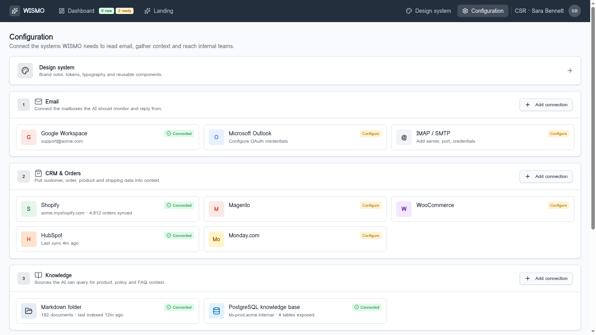Screen dimensions: 596x335
Task: Click the Monday.com Mo icon
Action: point(217,239)
